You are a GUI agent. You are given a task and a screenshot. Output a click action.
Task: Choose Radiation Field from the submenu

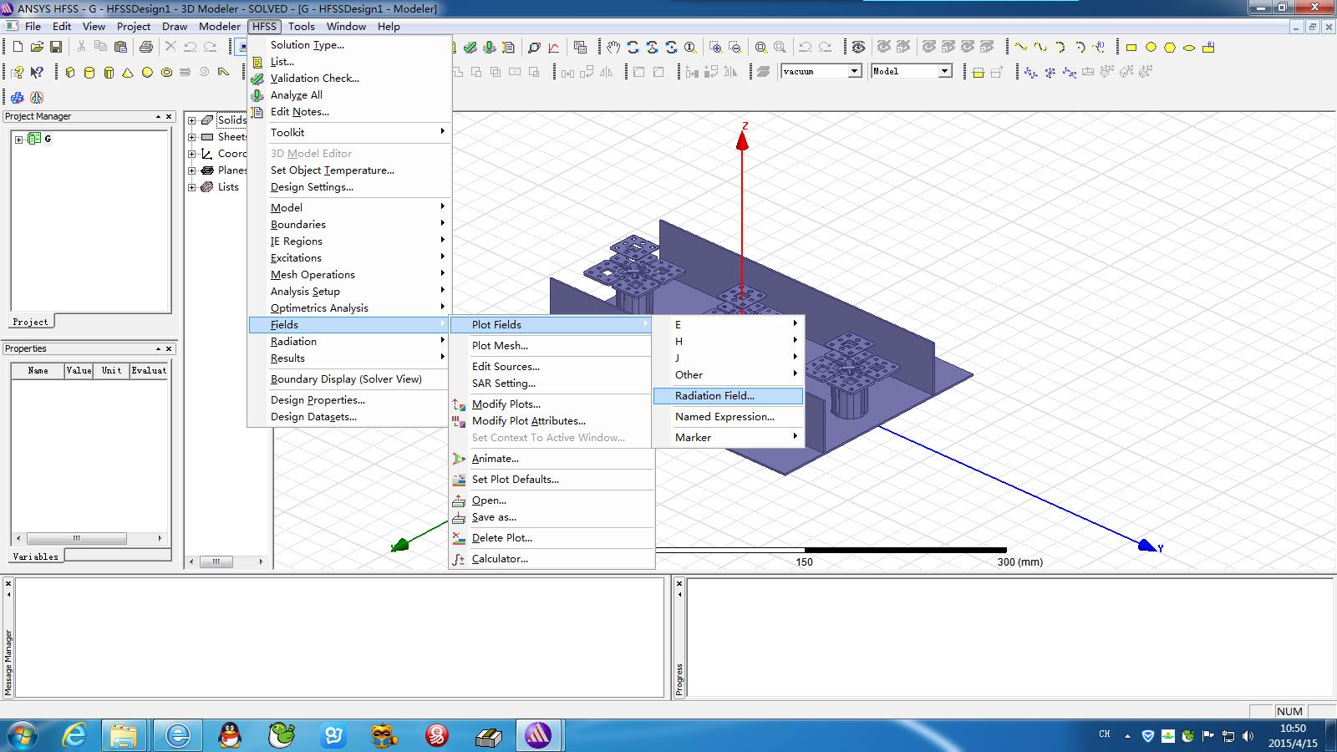click(728, 396)
